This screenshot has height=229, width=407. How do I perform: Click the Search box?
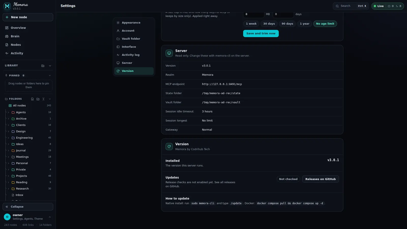click(351, 6)
